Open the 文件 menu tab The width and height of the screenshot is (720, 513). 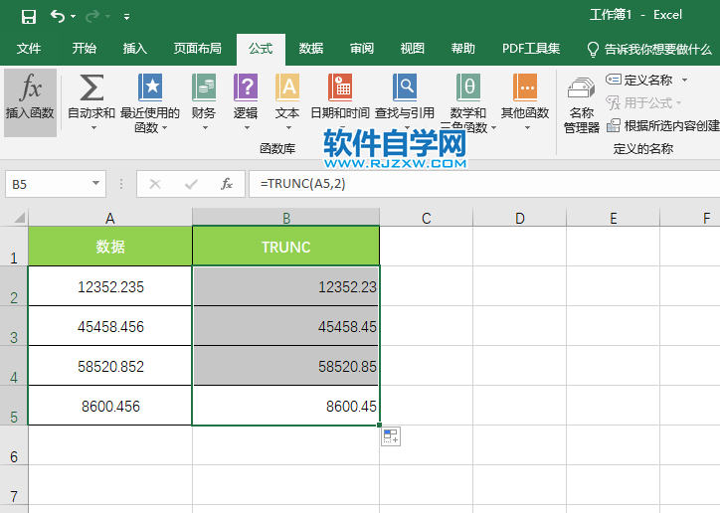click(x=29, y=48)
